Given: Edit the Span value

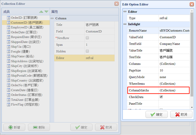Looking at the screenshot, I should click(99, 45).
